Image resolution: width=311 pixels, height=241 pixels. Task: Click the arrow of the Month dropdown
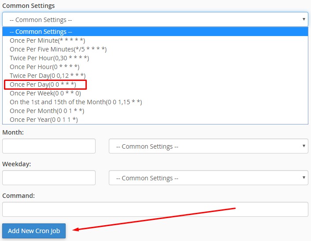pyautogui.click(x=304, y=146)
